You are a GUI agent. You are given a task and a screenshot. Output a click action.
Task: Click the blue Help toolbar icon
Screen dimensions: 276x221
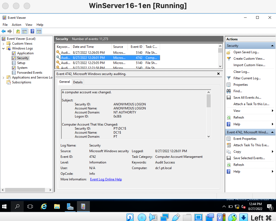pos(33,31)
